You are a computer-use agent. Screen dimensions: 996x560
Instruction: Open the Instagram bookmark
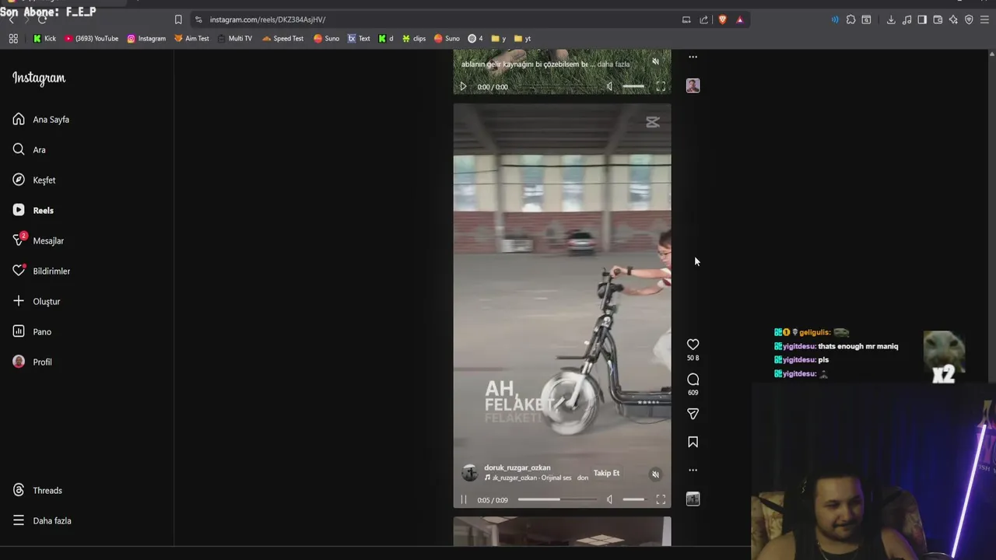[x=146, y=38]
